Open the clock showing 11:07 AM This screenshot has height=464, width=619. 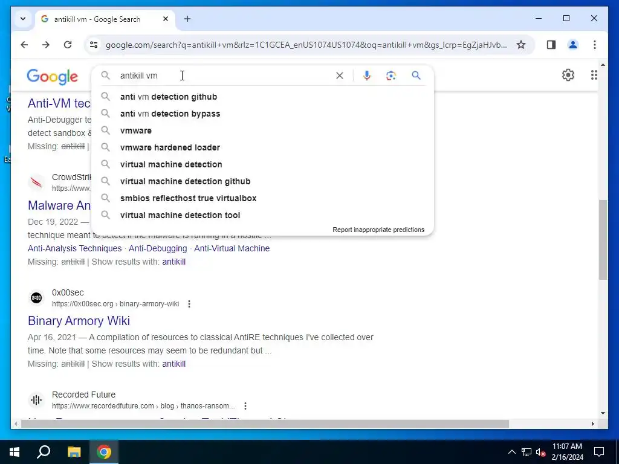pyautogui.click(x=567, y=452)
